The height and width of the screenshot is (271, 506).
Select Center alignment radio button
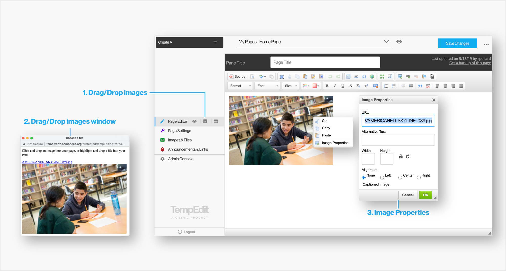coord(400,177)
